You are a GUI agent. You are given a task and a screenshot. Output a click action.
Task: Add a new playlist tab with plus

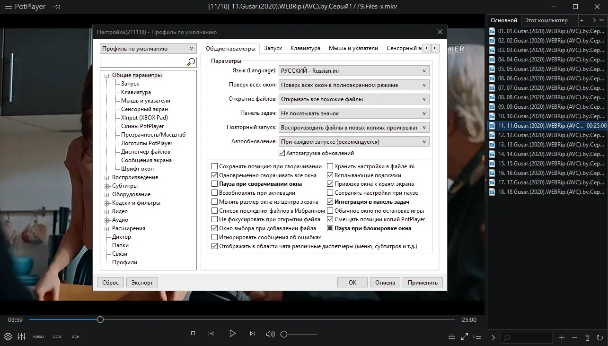pyautogui.click(x=582, y=20)
